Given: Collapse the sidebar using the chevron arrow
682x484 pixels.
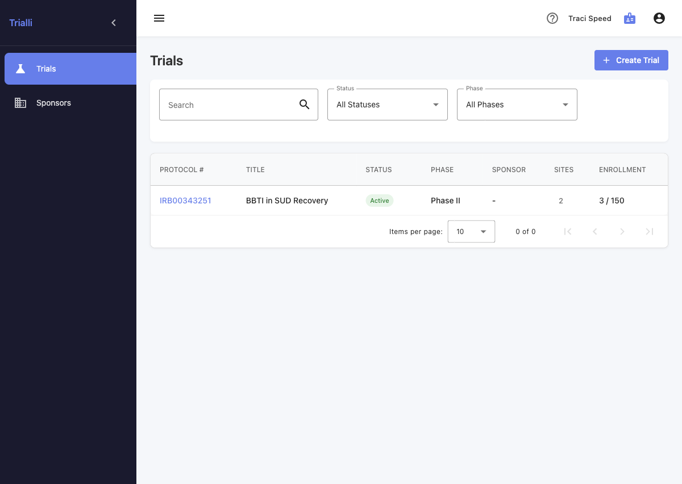Looking at the screenshot, I should click(x=113, y=23).
